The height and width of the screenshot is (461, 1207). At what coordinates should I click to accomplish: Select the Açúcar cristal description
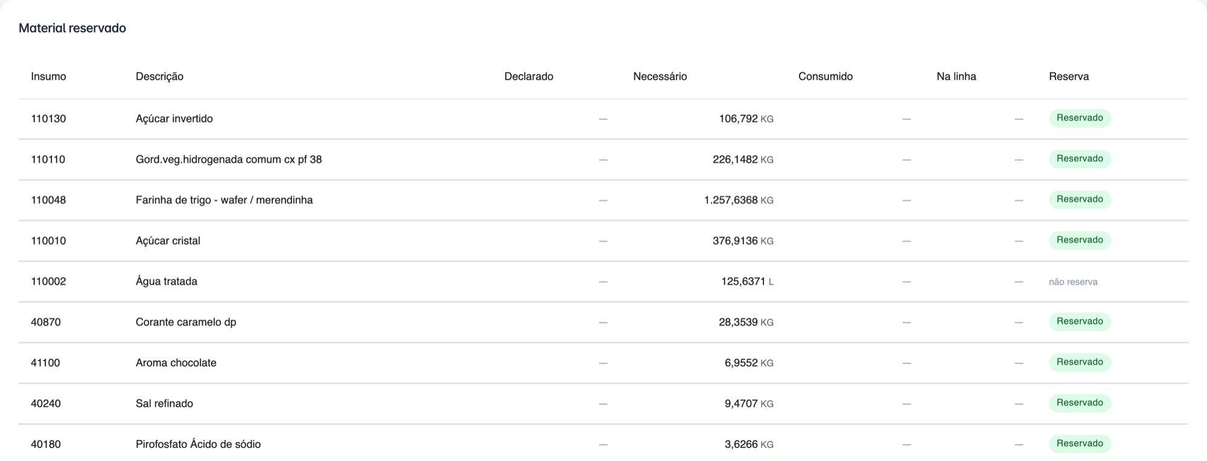click(168, 241)
